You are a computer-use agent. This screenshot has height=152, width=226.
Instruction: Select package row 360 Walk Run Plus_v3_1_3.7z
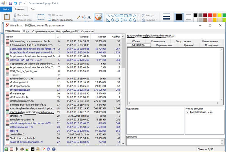63,60
